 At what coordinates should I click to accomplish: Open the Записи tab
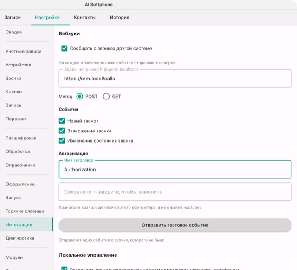[x=13, y=17]
